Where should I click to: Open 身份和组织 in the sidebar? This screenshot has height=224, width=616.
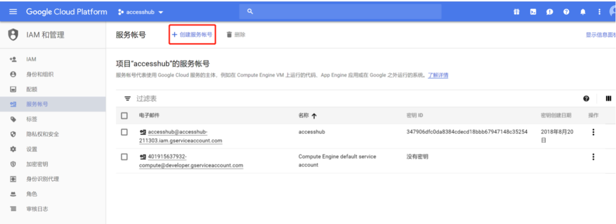pyautogui.click(x=53, y=74)
